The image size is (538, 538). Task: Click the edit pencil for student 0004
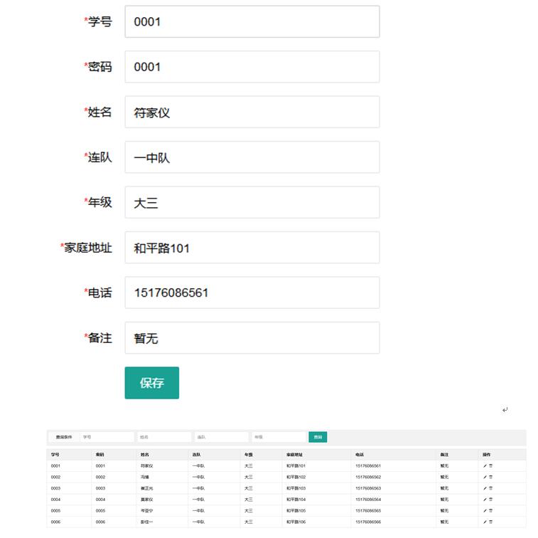(485, 500)
